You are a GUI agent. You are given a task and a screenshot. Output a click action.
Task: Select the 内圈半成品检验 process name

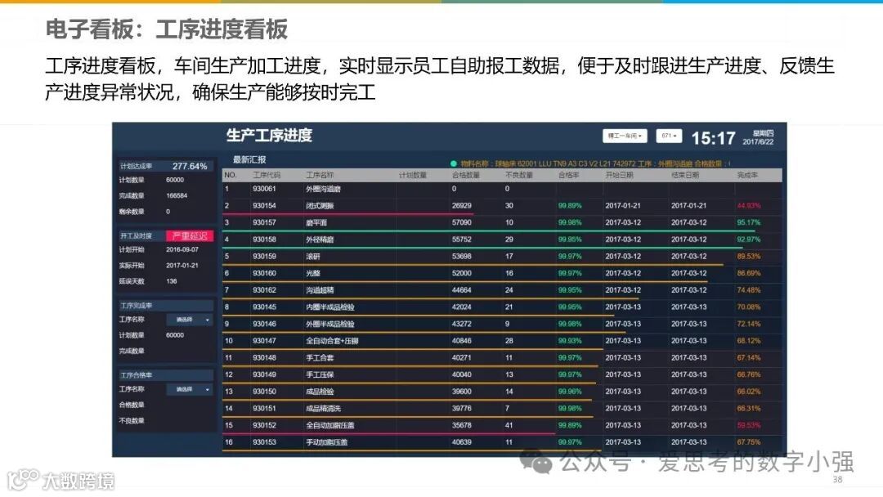point(330,307)
